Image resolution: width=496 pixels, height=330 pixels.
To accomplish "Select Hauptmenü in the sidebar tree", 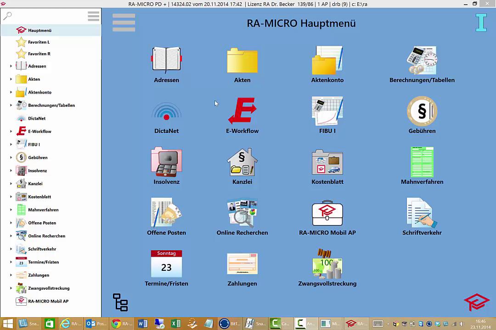I will click(39, 30).
